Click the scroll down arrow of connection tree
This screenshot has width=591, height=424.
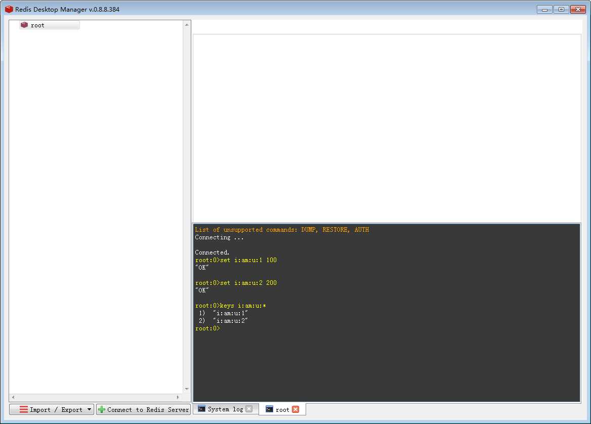tap(187, 389)
